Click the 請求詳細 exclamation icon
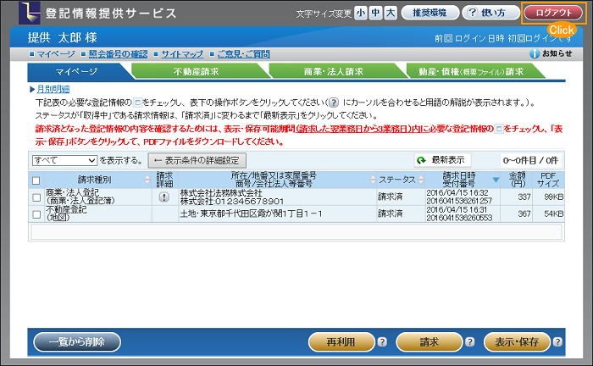This screenshot has height=366, width=593. coord(164,197)
